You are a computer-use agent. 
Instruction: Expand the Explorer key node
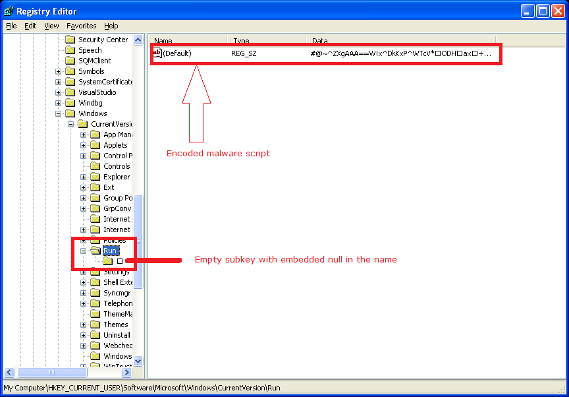pyautogui.click(x=84, y=177)
